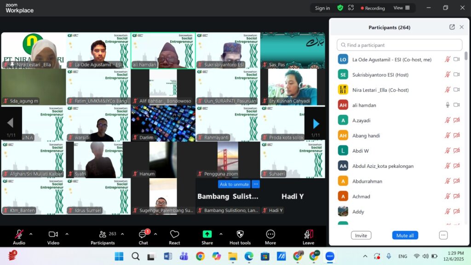Screen dimensions: 471x265
Task: Click the Find a participant field
Action: click(x=399, y=45)
